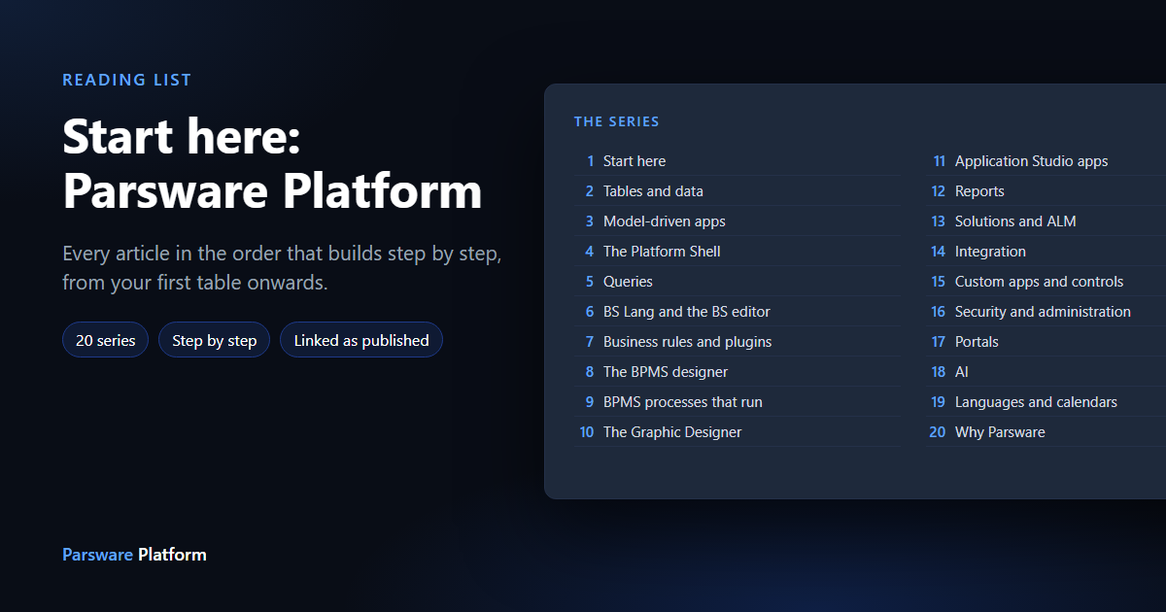
Task: Open the 'Portals' entry
Action: click(x=1046, y=342)
